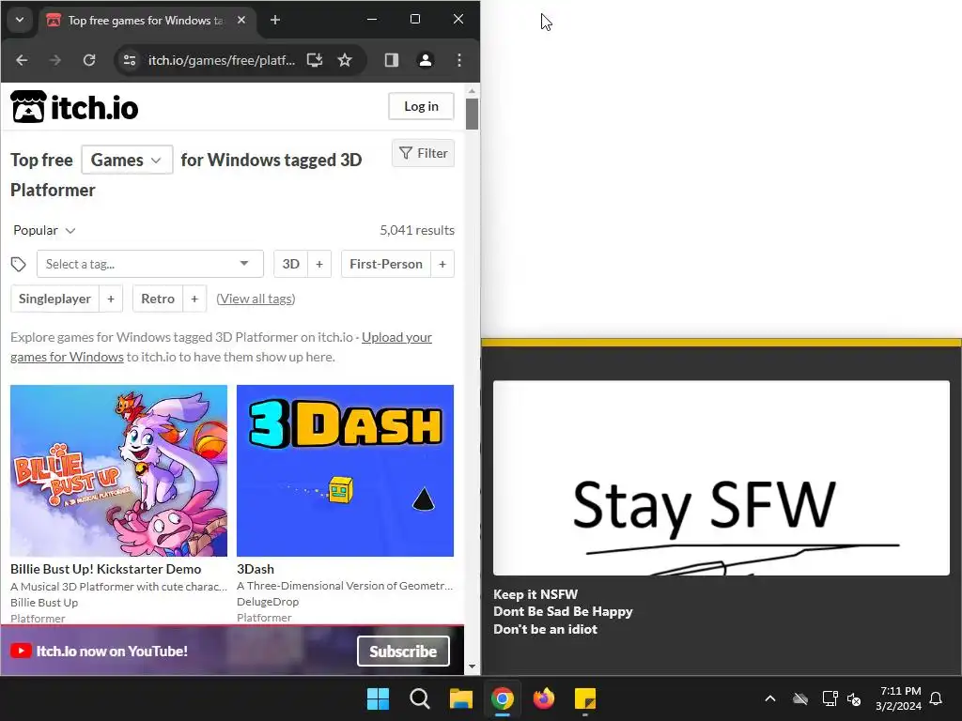Viewport: 962px width, 721px height.
Task: Go forward in browser history
Action: pos(55,60)
